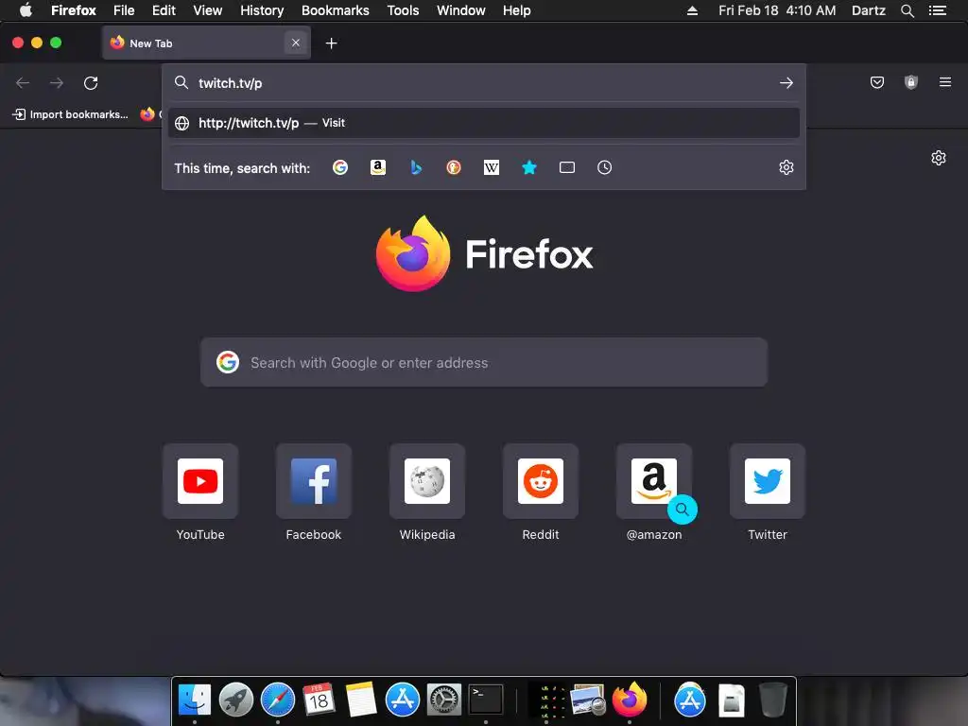Close the New Tab tab
968x726 pixels.
[x=296, y=43]
